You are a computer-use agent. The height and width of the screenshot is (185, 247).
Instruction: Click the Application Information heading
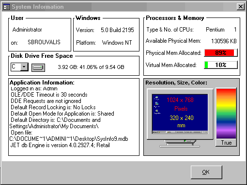[42, 83]
